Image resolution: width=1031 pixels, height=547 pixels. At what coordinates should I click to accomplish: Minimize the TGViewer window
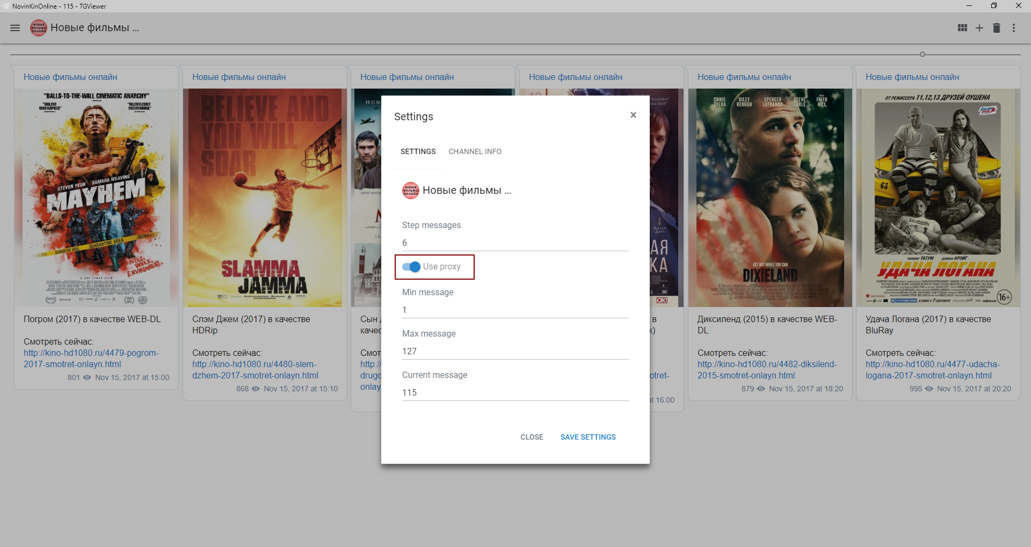coord(969,6)
